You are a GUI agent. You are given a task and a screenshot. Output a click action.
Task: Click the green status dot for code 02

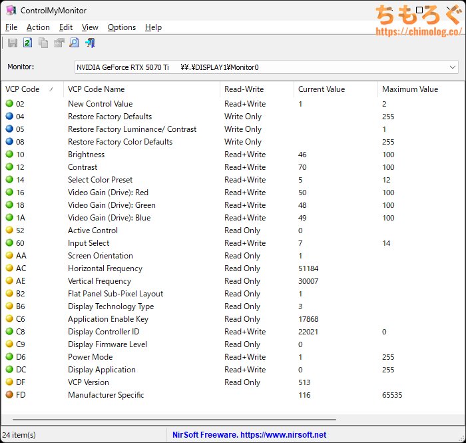tap(9, 103)
